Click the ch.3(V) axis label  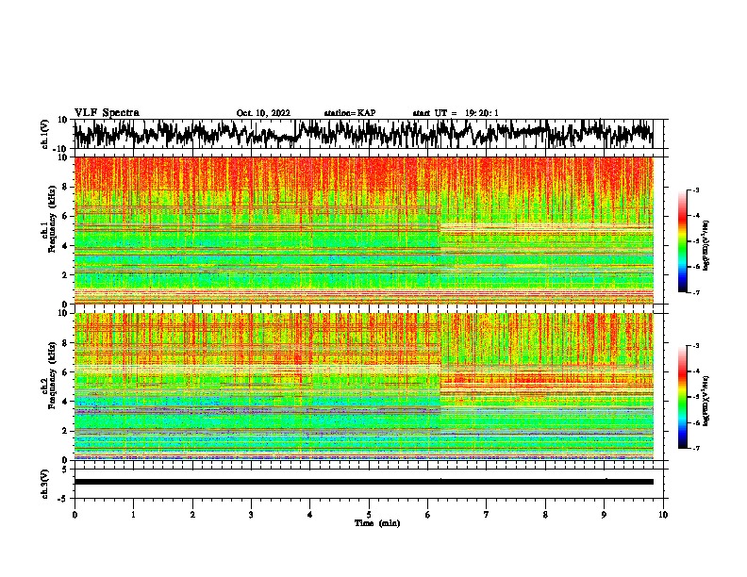(45, 484)
